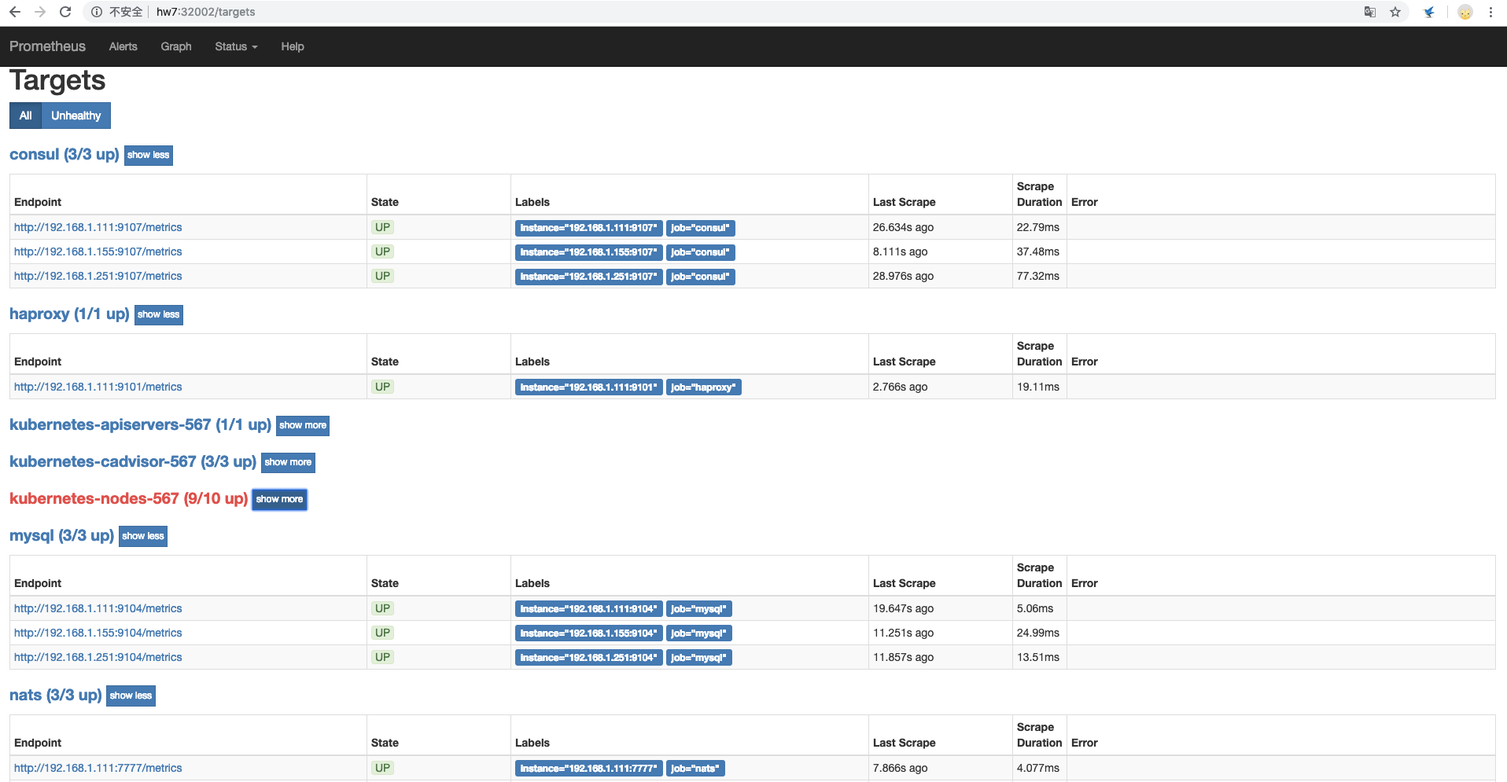Go back in browser history

(15, 12)
